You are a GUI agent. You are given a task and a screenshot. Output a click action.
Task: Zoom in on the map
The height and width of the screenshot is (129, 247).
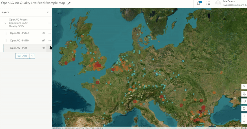coord(244,116)
